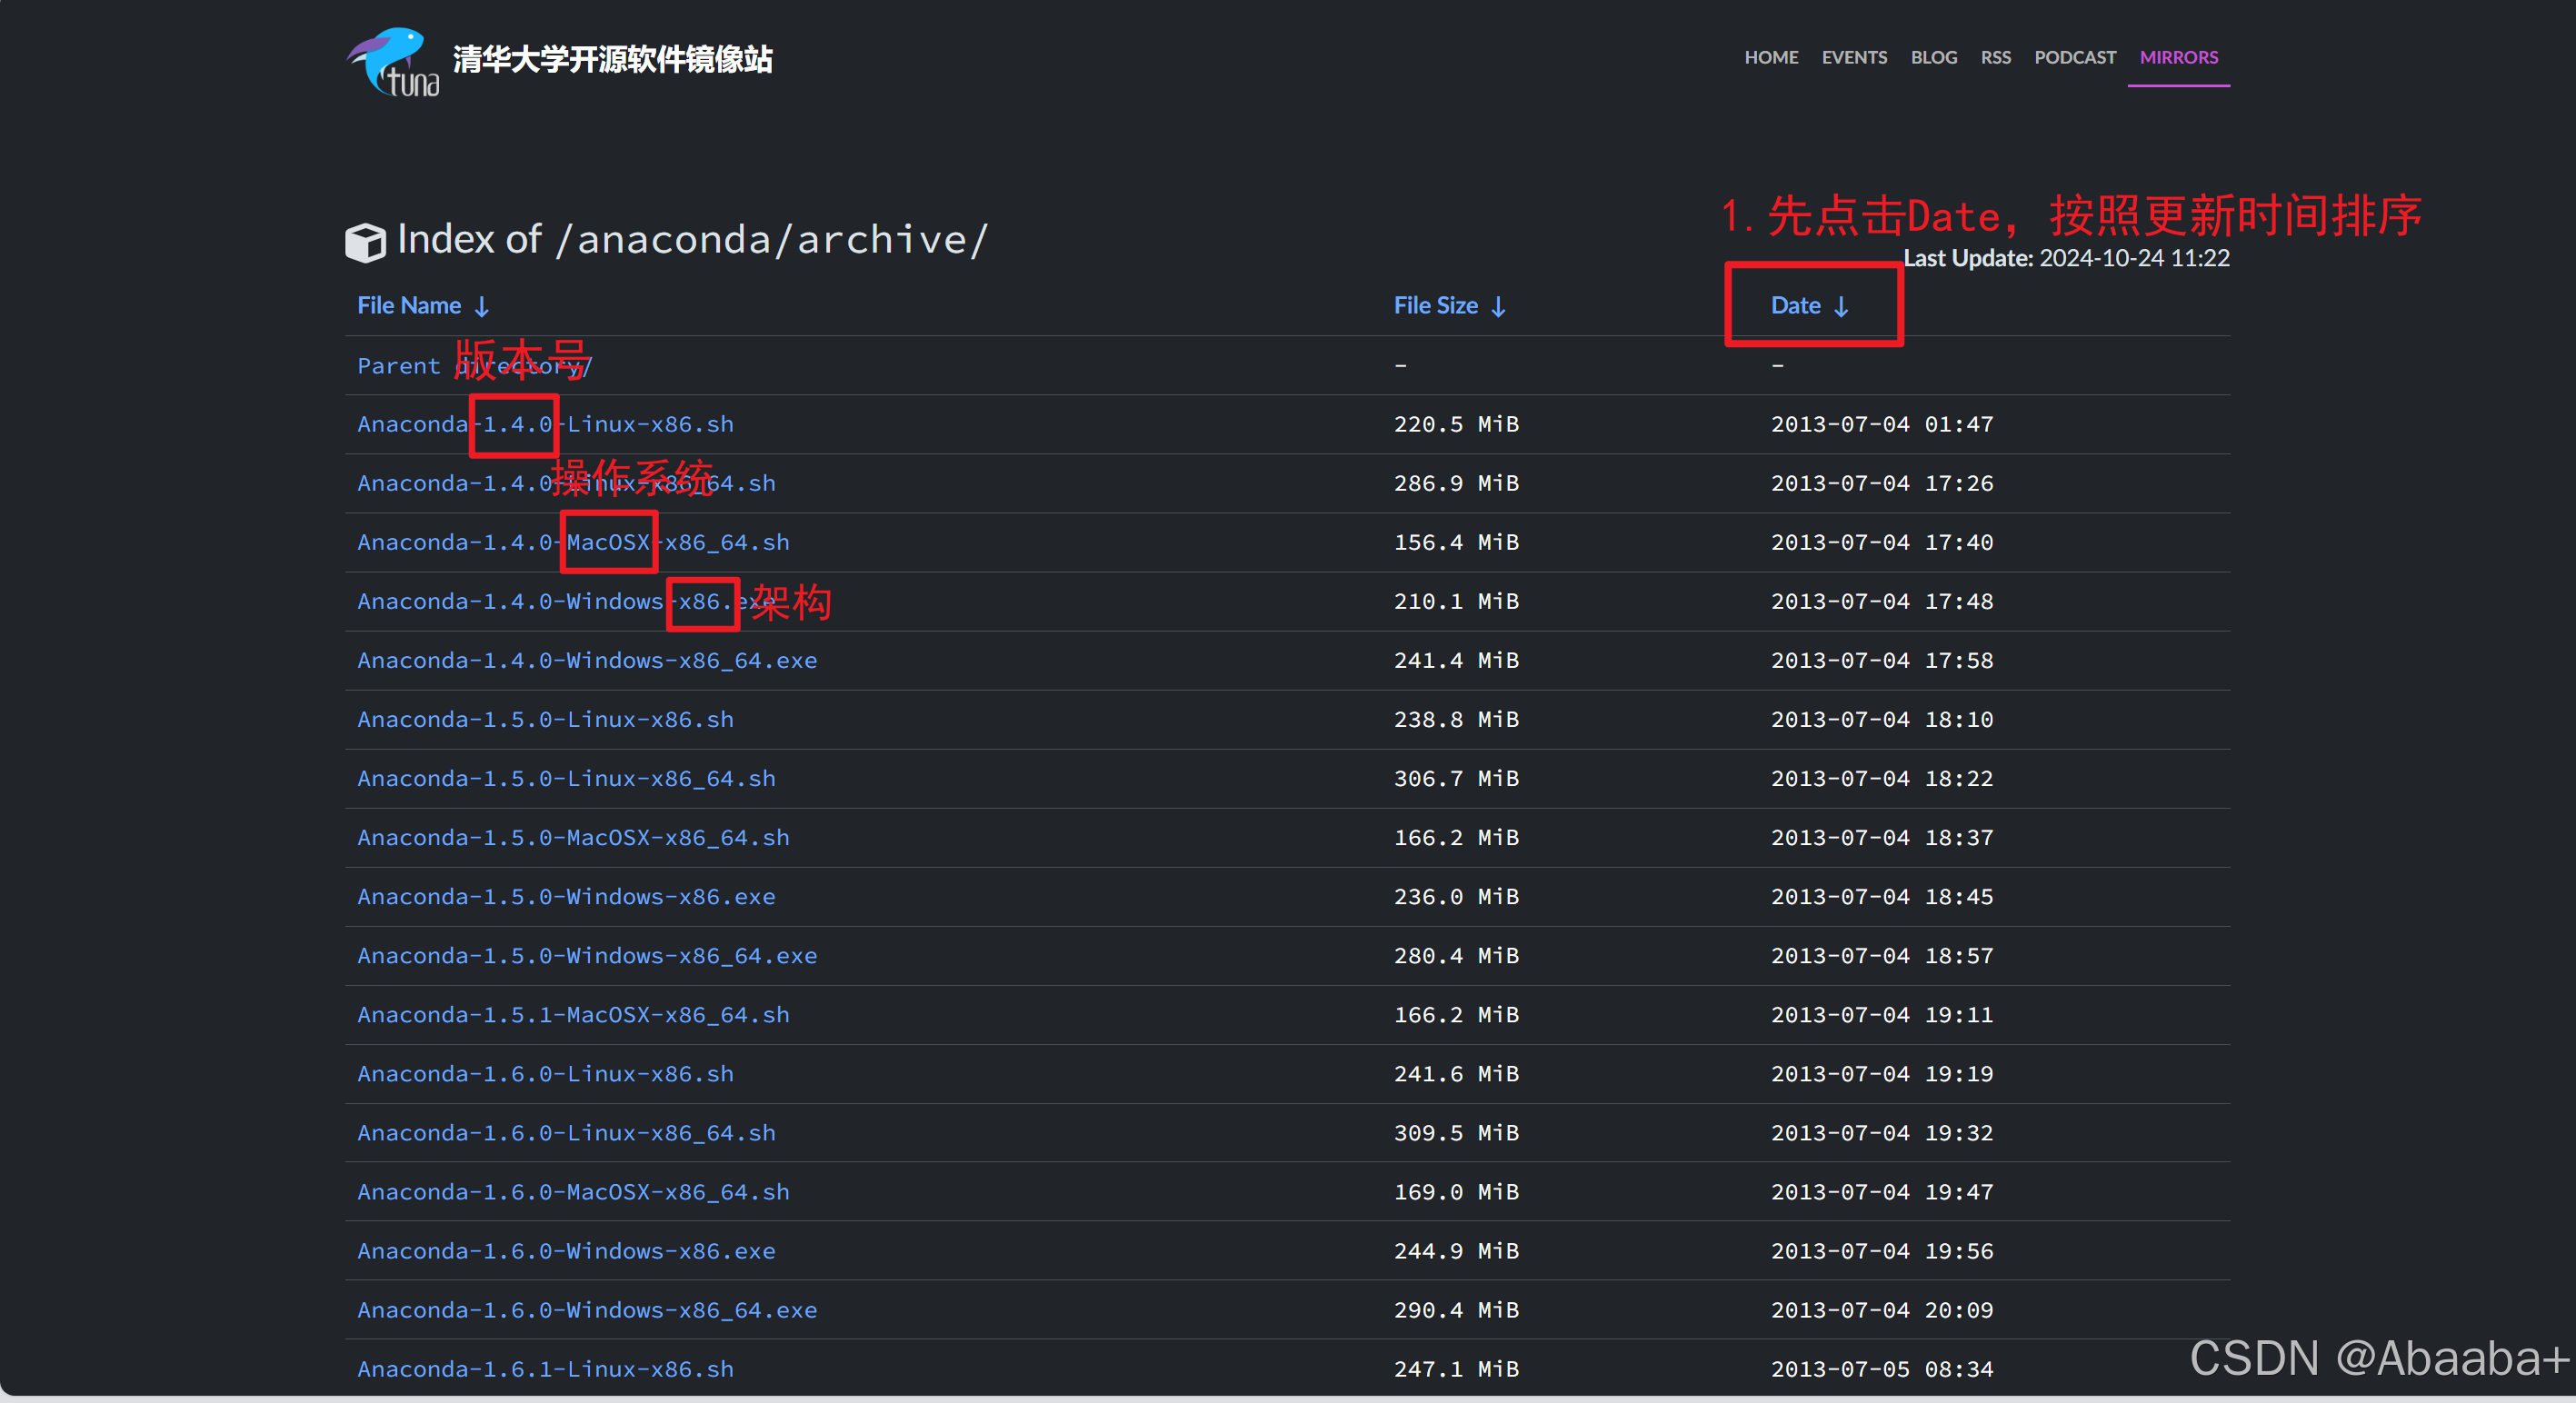
Task: Toggle sort order by Date column
Action: pos(1795,305)
